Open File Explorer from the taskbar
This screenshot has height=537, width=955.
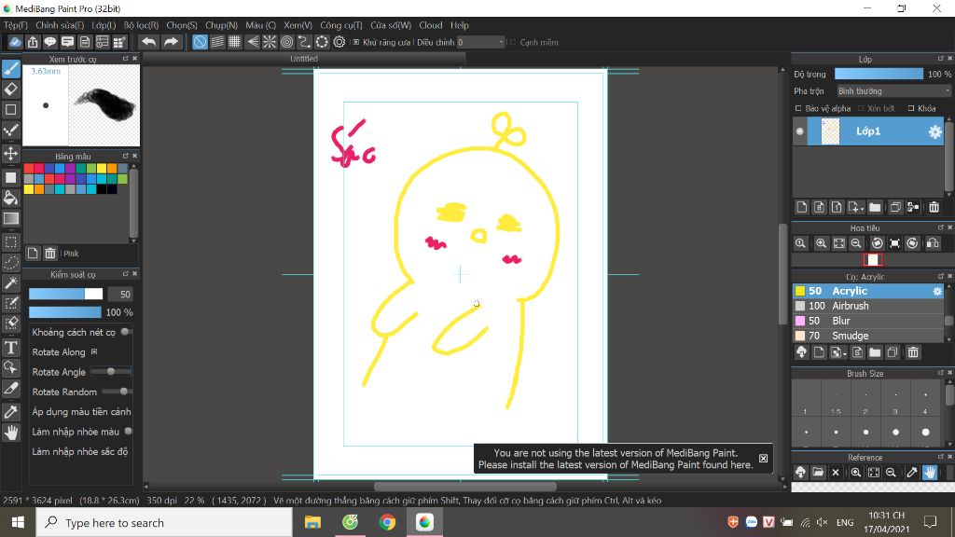[312, 522]
